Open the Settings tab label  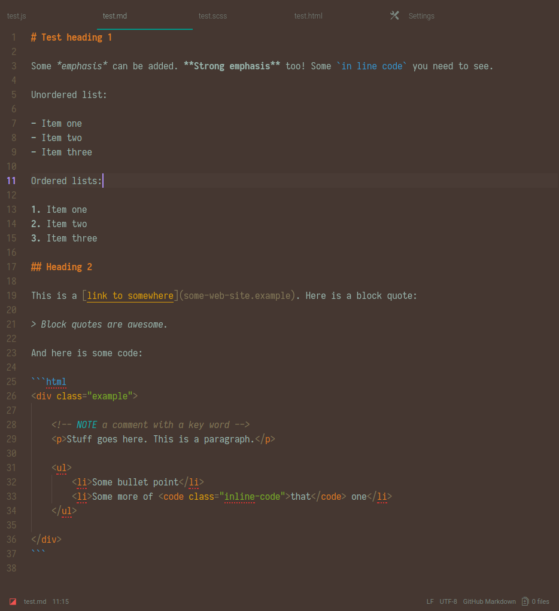pos(421,16)
